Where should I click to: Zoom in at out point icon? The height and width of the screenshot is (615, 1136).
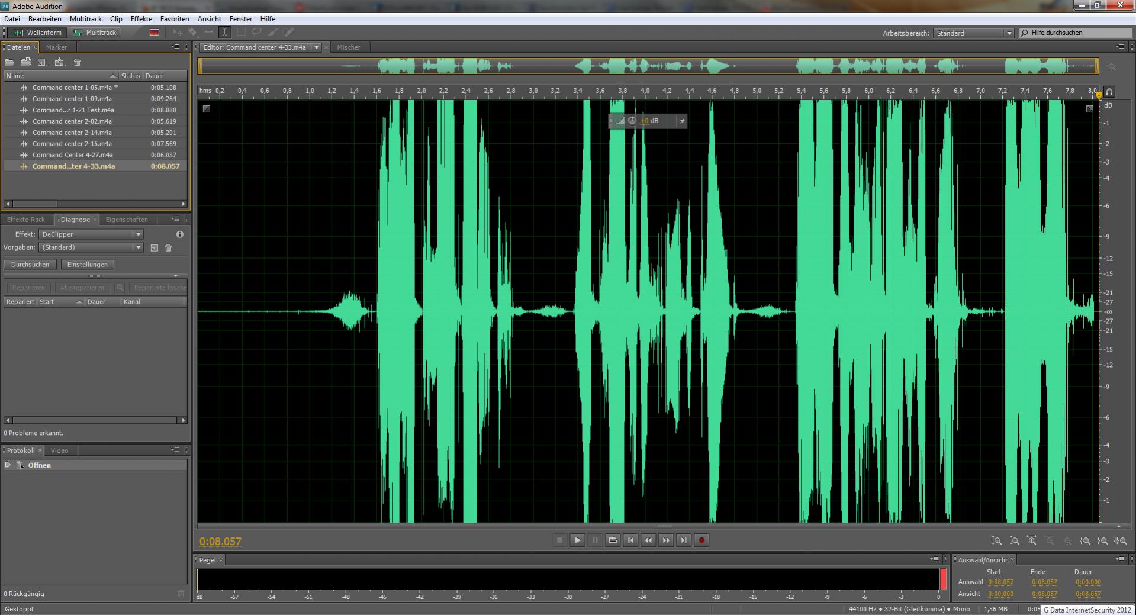pyautogui.click(x=1103, y=541)
